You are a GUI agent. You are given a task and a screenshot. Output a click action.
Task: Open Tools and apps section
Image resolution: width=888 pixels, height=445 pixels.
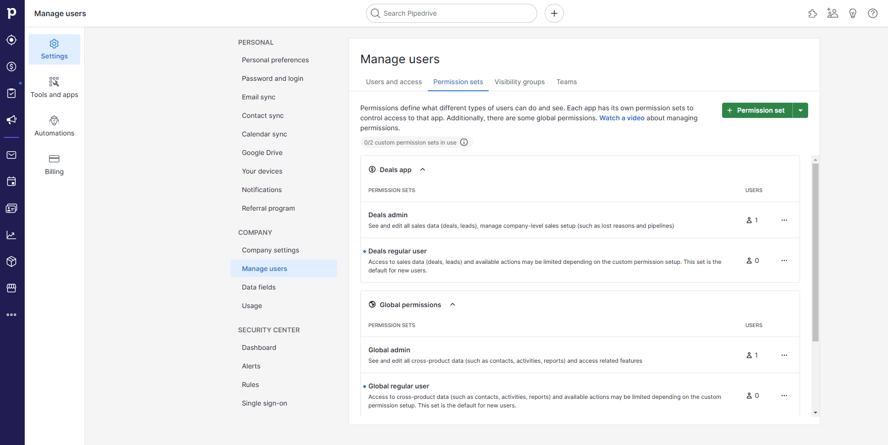(54, 88)
